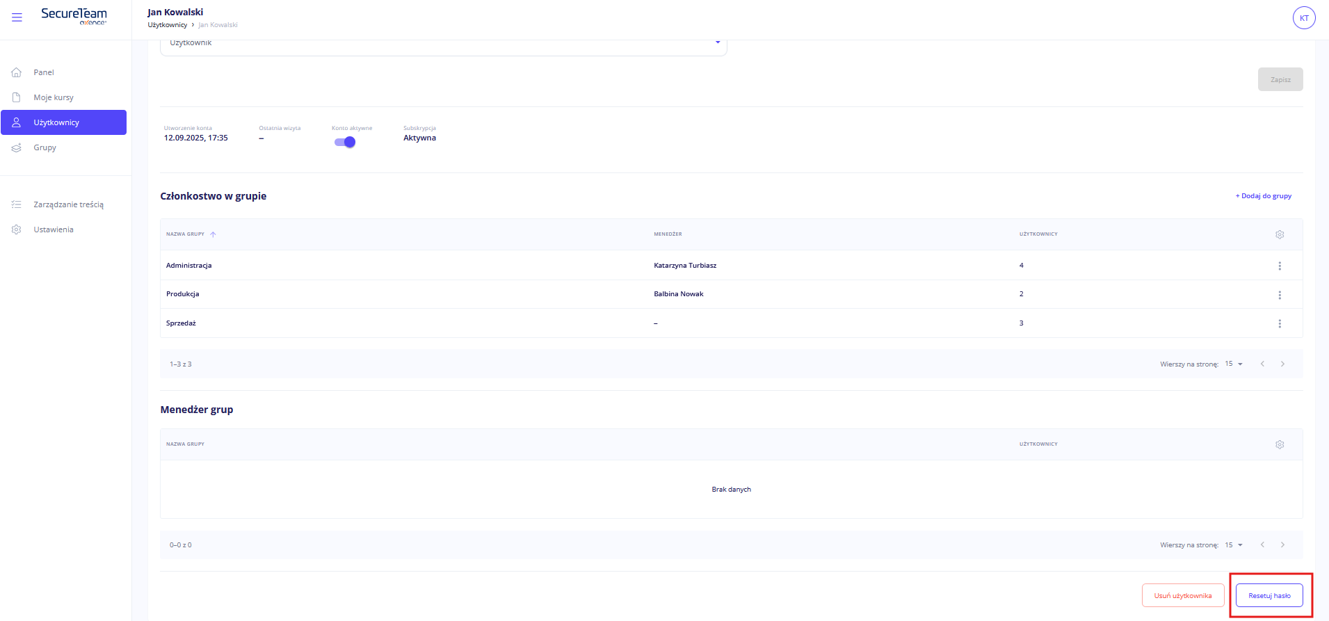Open three-dot menu for Sprzedaż row
This screenshot has height=621, width=1329.
pos(1279,324)
